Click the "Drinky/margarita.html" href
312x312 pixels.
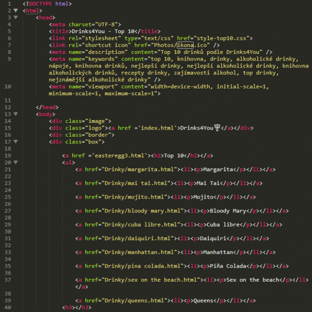click(x=139, y=169)
